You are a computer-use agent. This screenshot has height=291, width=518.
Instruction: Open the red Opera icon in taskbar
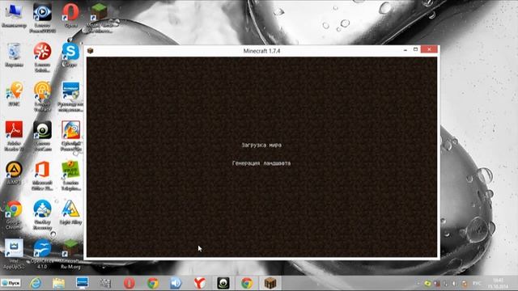[x=129, y=283]
